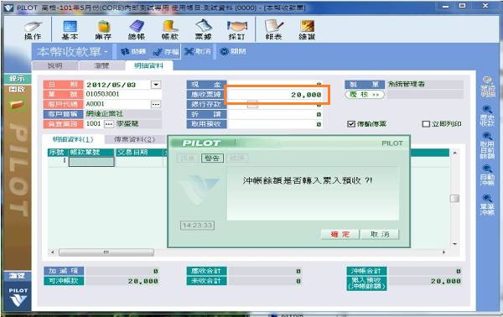Select the 帳款單號 cell in row 1
This screenshot has width=503, height=317.
click(x=91, y=161)
